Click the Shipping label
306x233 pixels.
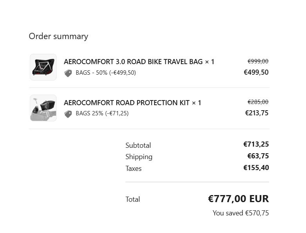(x=139, y=157)
